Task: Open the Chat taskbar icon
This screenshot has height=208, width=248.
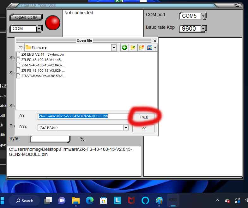Action: coord(62,200)
